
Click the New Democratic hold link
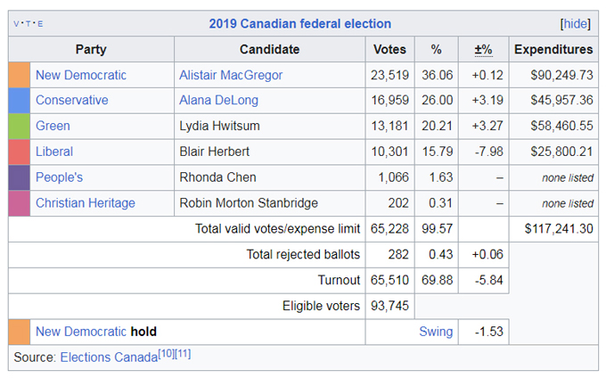[x=81, y=332]
